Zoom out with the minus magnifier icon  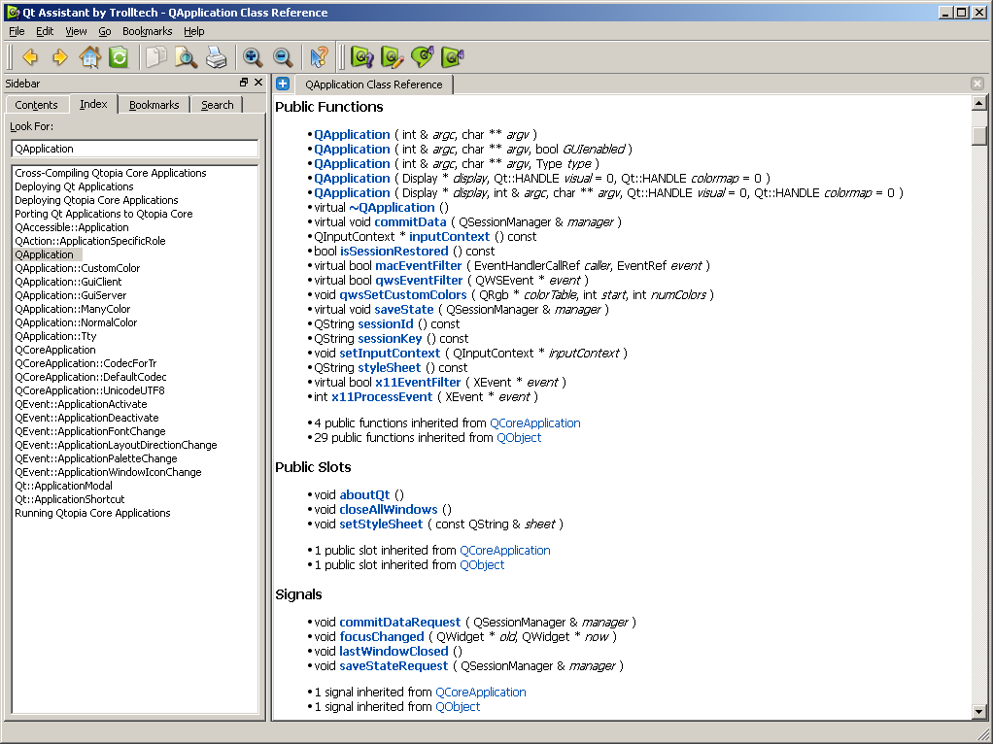click(x=283, y=57)
